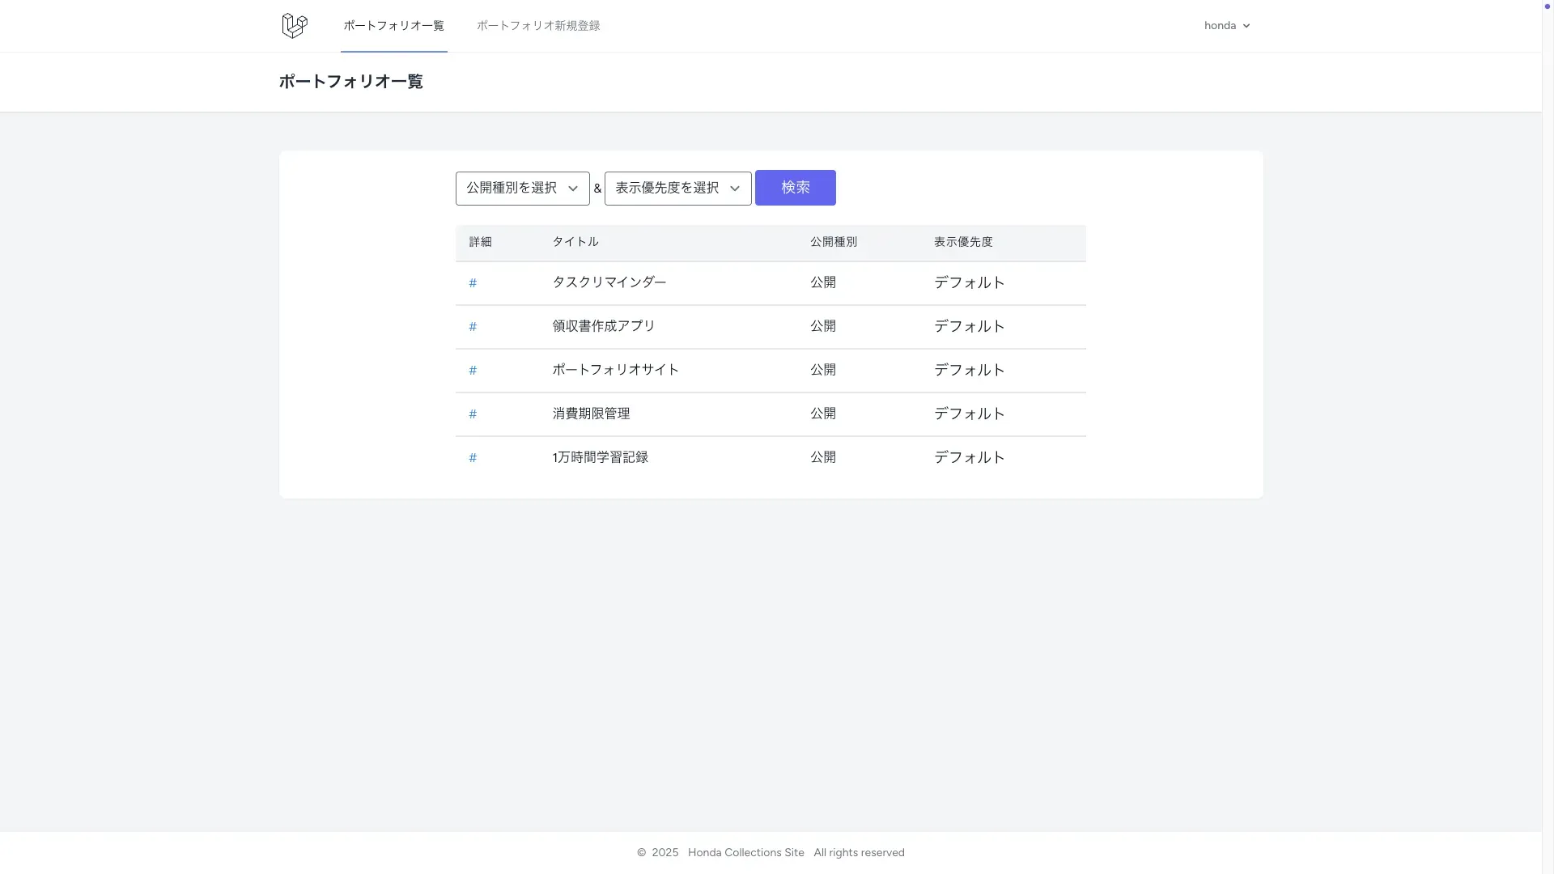Open the honda account dropdown
This screenshot has width=1554, height=874.
pyautogui.click(x=1226, y=25)
